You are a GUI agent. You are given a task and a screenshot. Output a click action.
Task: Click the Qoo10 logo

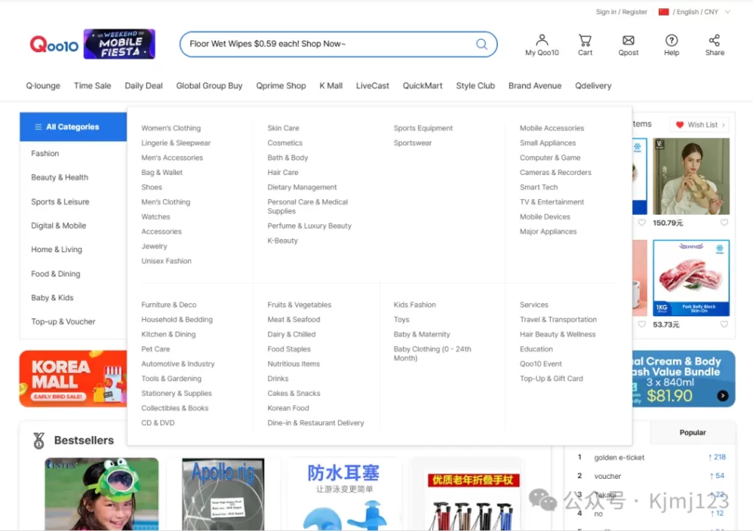click(54, 45)
